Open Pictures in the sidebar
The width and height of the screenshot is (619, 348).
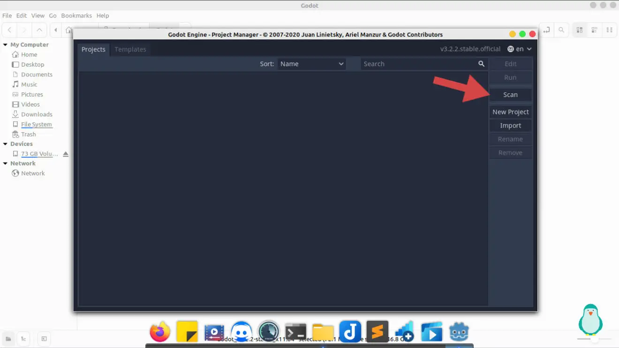(32, 94)
